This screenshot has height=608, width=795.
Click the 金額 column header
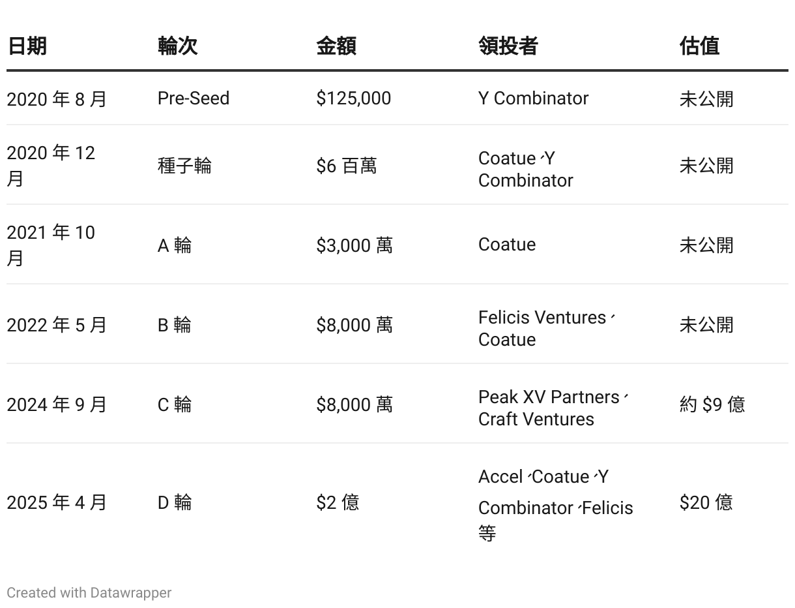click(336, 46)
